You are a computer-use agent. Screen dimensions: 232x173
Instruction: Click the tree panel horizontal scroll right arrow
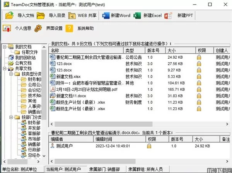(x=38, y=162)
